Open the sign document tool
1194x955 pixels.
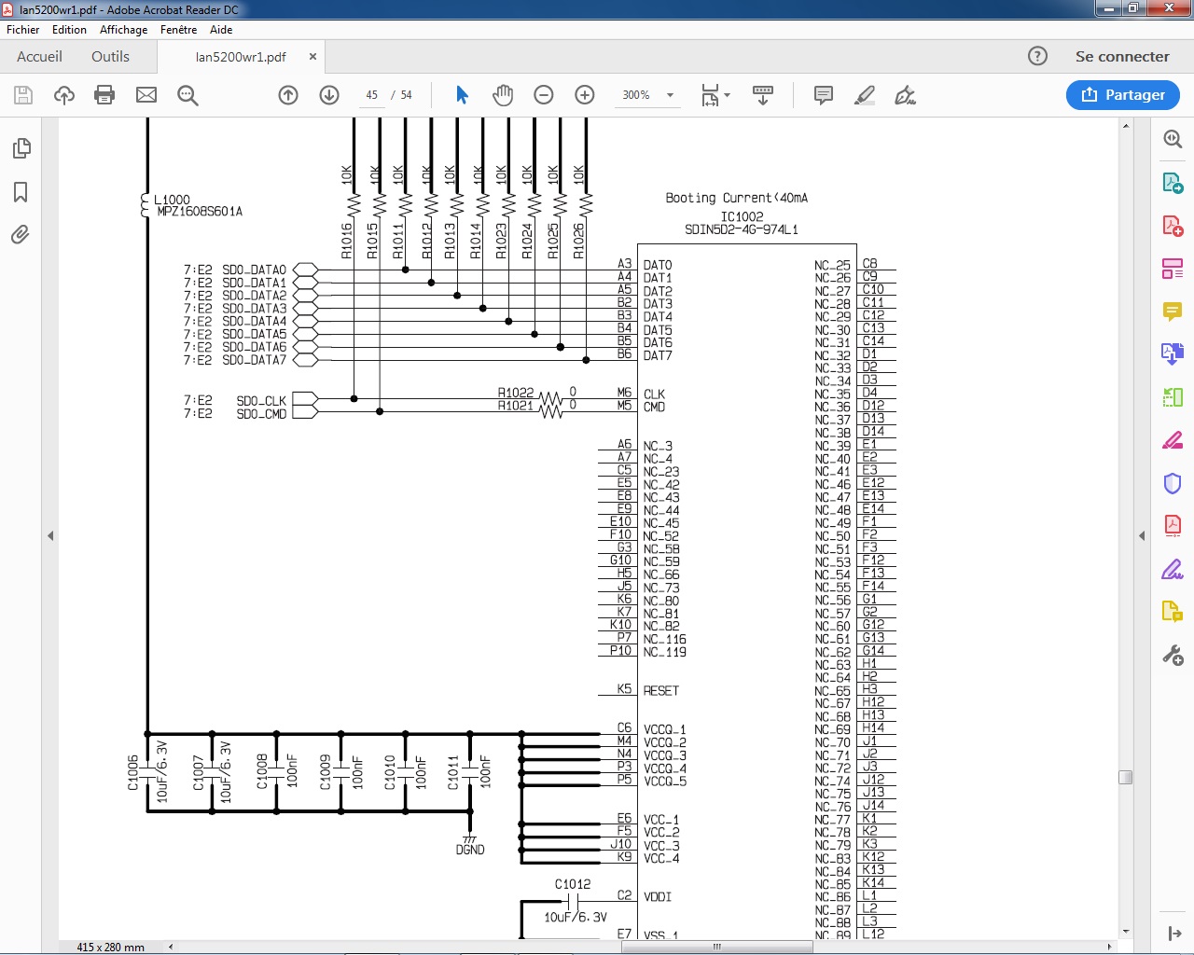[x=905, y=95]
